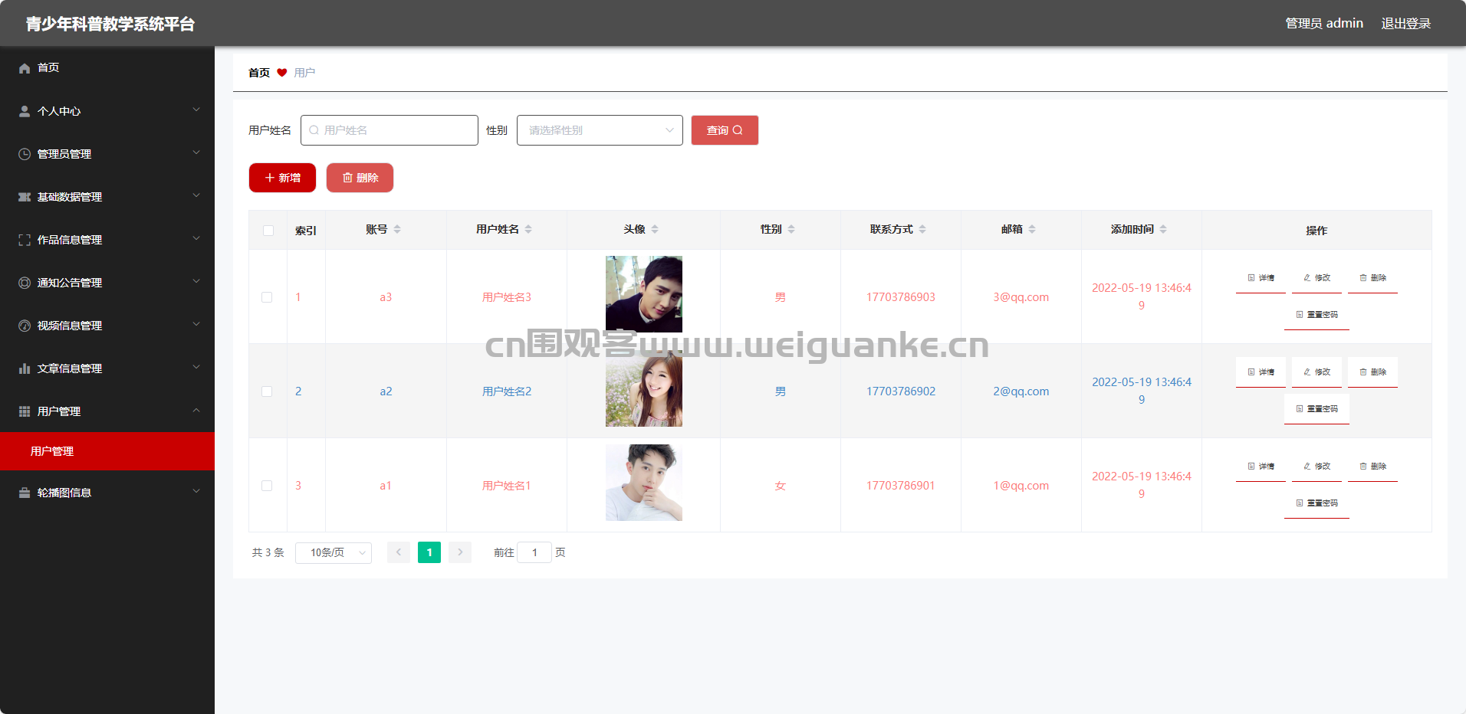Expand 视频信息管理 chevron
This screenshot has width=1466, height=714.
tap(196, 324)
